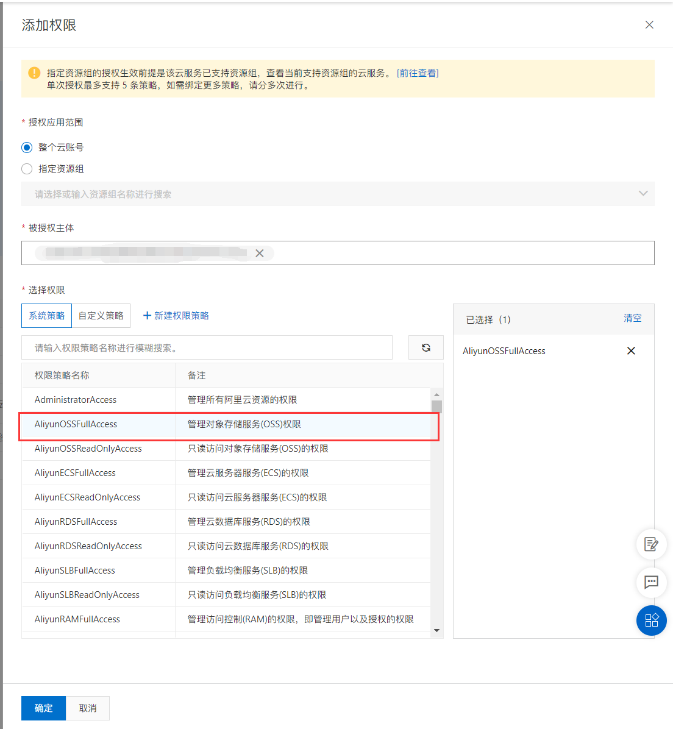The image size is (673, 729).
Task: Open the 前往查看 link
Action: click(x=417, y=73)
